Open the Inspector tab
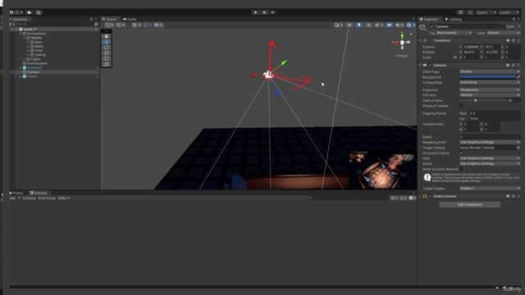The image size is (525, 295). (429, 20)
